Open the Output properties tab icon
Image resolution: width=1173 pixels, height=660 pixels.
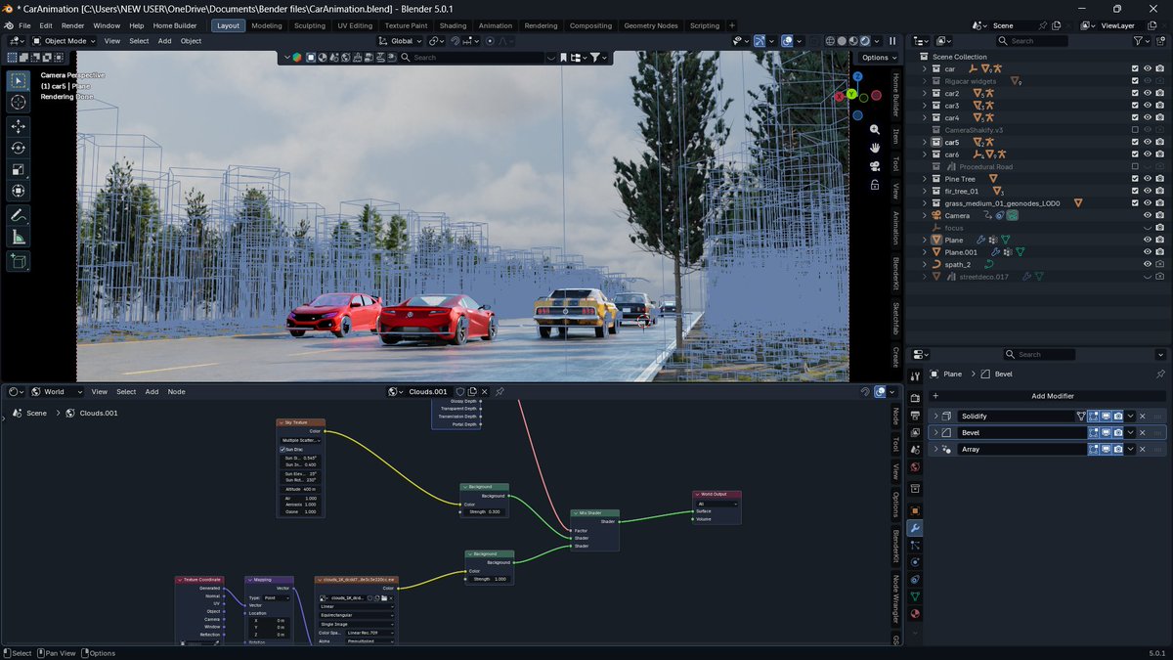point(915,415)
